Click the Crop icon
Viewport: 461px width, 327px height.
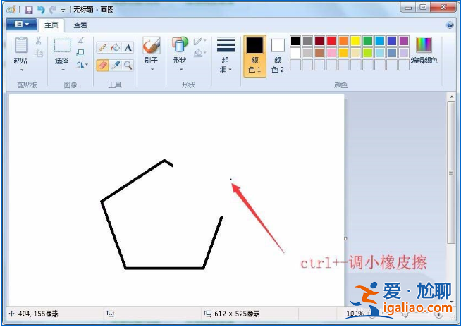point(80,41)
